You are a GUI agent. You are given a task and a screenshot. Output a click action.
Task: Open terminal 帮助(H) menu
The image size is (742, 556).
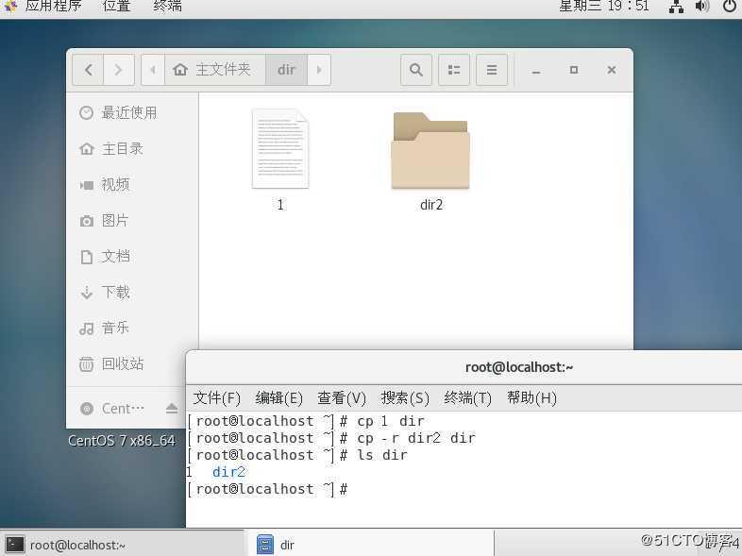[531, 398]
